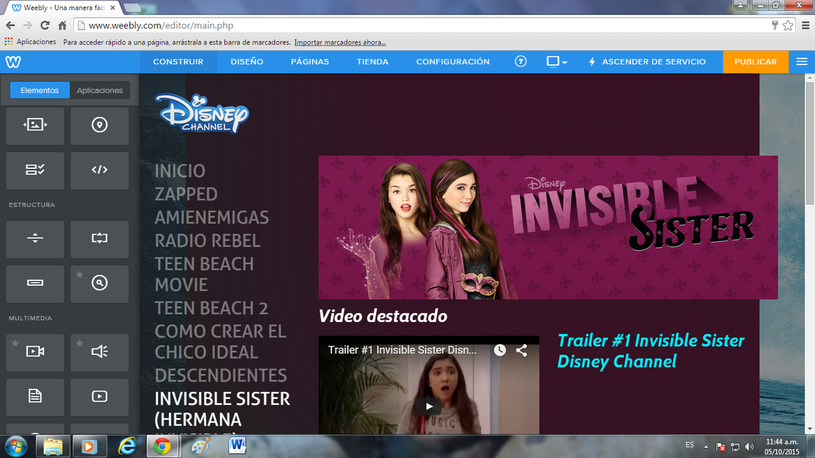Select the Contact Form element icon
The width and height of the screenshot is (815, 458).
pos(35,170)
